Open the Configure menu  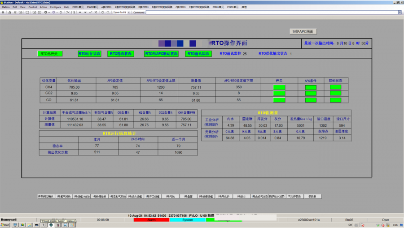point(55,7)
